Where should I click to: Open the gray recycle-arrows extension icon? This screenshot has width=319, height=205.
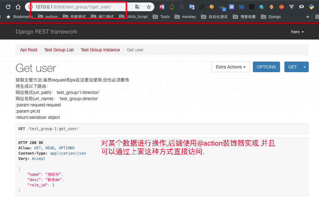click(x=182, y=7)
